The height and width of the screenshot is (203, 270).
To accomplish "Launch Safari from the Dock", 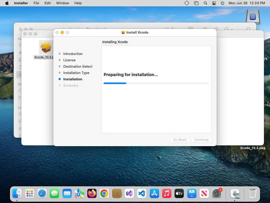I will (x=42, y=193).
